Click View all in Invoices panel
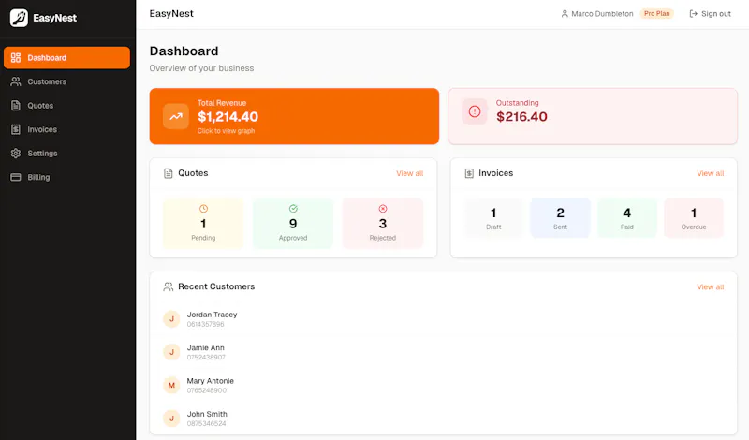The width and height of the screenshot is (749, 440). click(710, 173)
